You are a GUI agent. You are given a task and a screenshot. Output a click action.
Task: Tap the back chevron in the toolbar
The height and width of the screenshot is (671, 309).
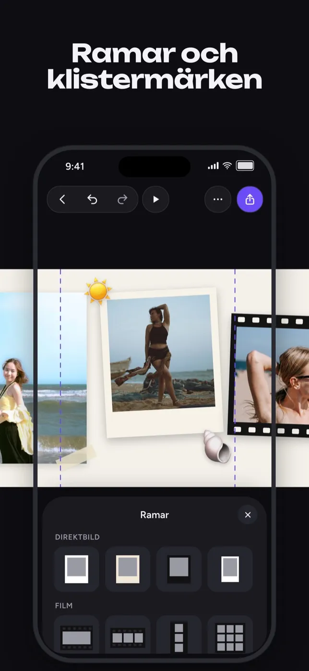click(x=62, y=200)
